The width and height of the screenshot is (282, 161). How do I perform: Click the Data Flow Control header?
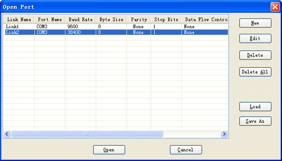[x=205, y=19]
